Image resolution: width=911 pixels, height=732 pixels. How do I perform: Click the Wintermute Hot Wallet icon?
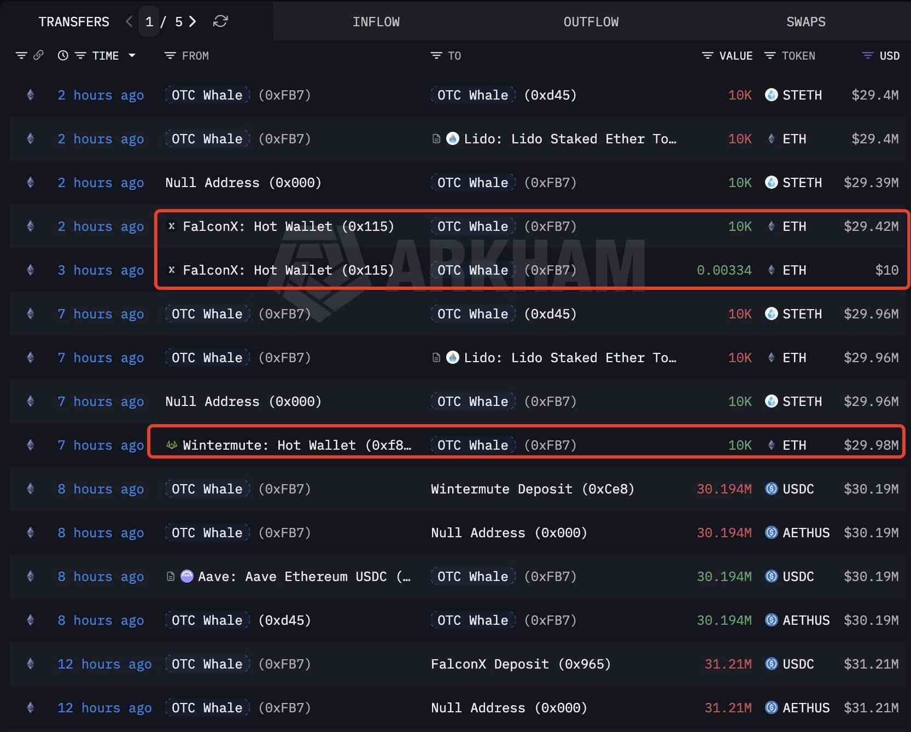pos(172,445)
